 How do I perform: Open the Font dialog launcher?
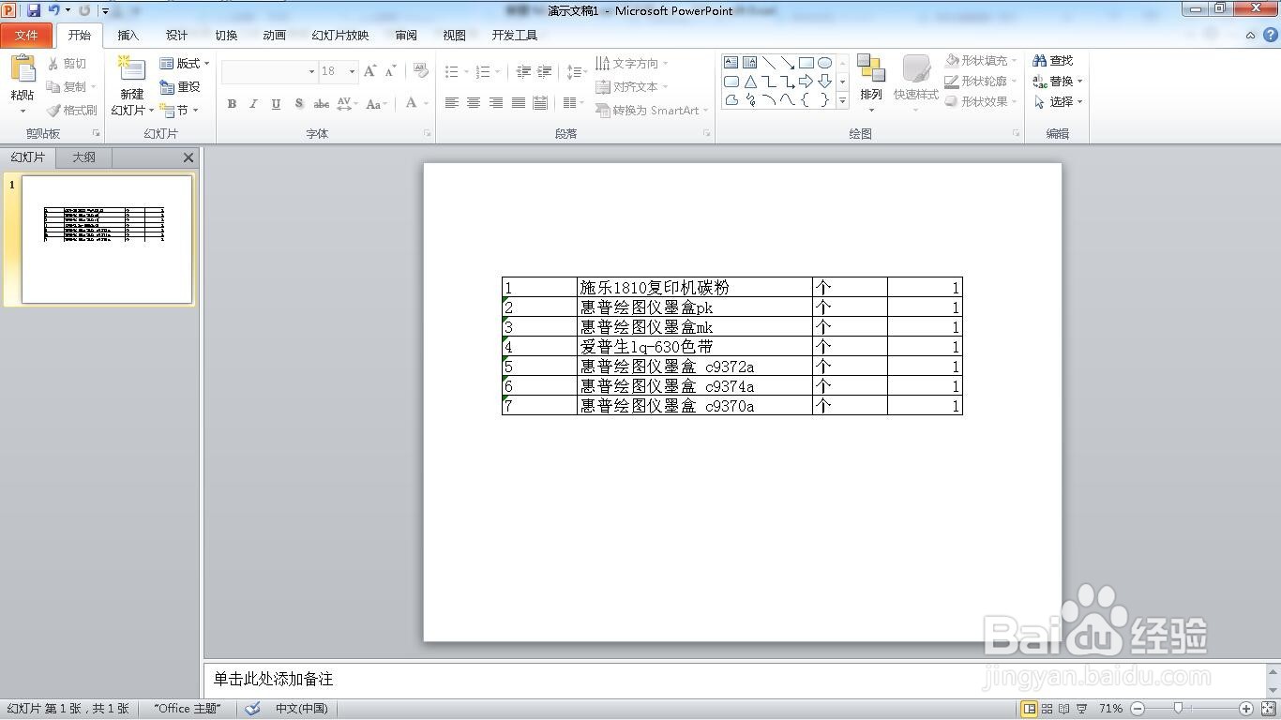pos(428,134)
